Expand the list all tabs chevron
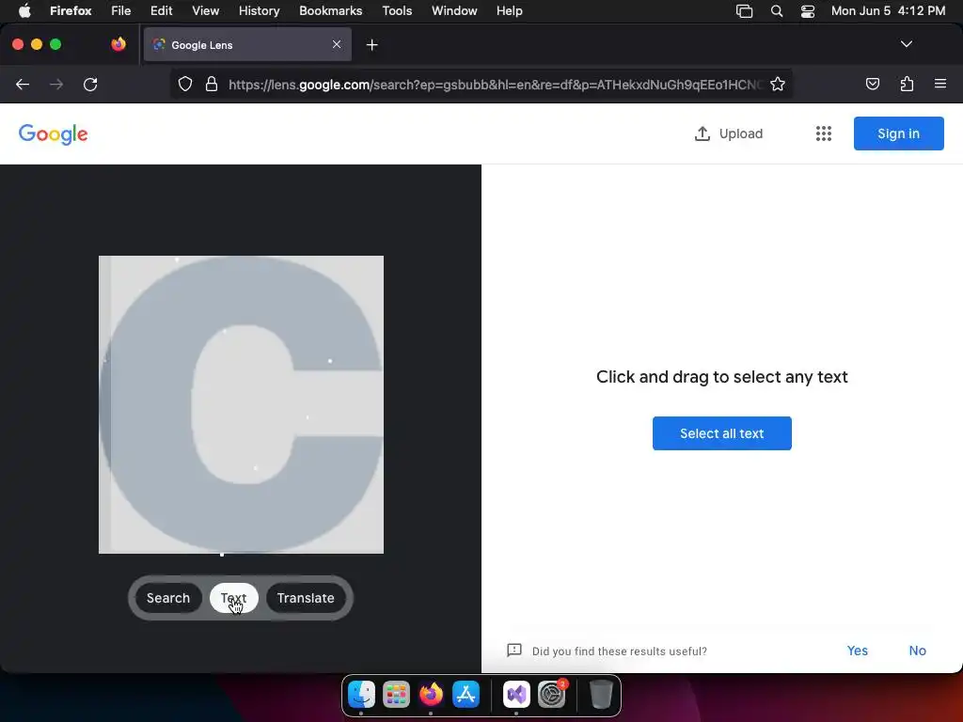The image size is (963, 722). pyautogui.click(x=906, y=44)
